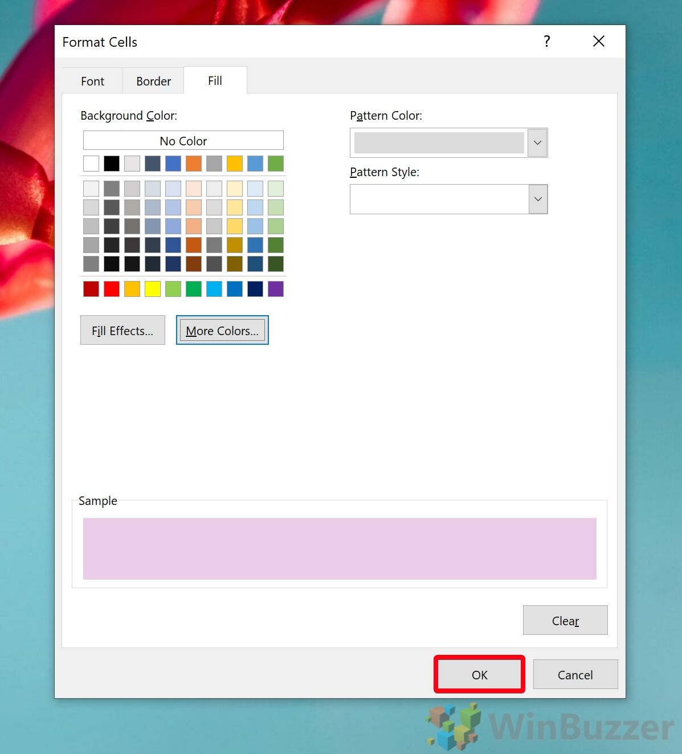682x754 pixels.
Task: Select the Fill tab
Action: [x=215, y=80]
